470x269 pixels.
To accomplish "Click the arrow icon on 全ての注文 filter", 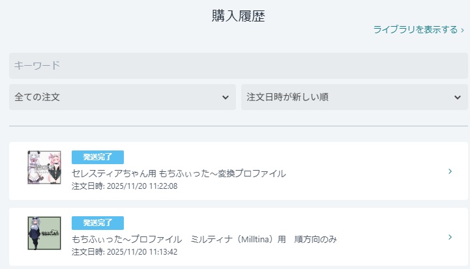I will click(x=225, y=97).
